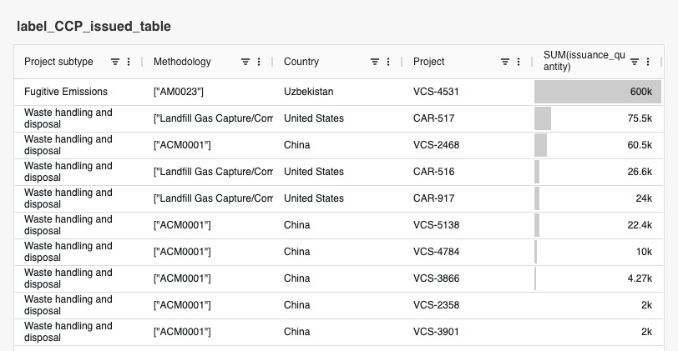Open filter icon on Project subtype column
This screenshot has width=678, height=351.
115,62
